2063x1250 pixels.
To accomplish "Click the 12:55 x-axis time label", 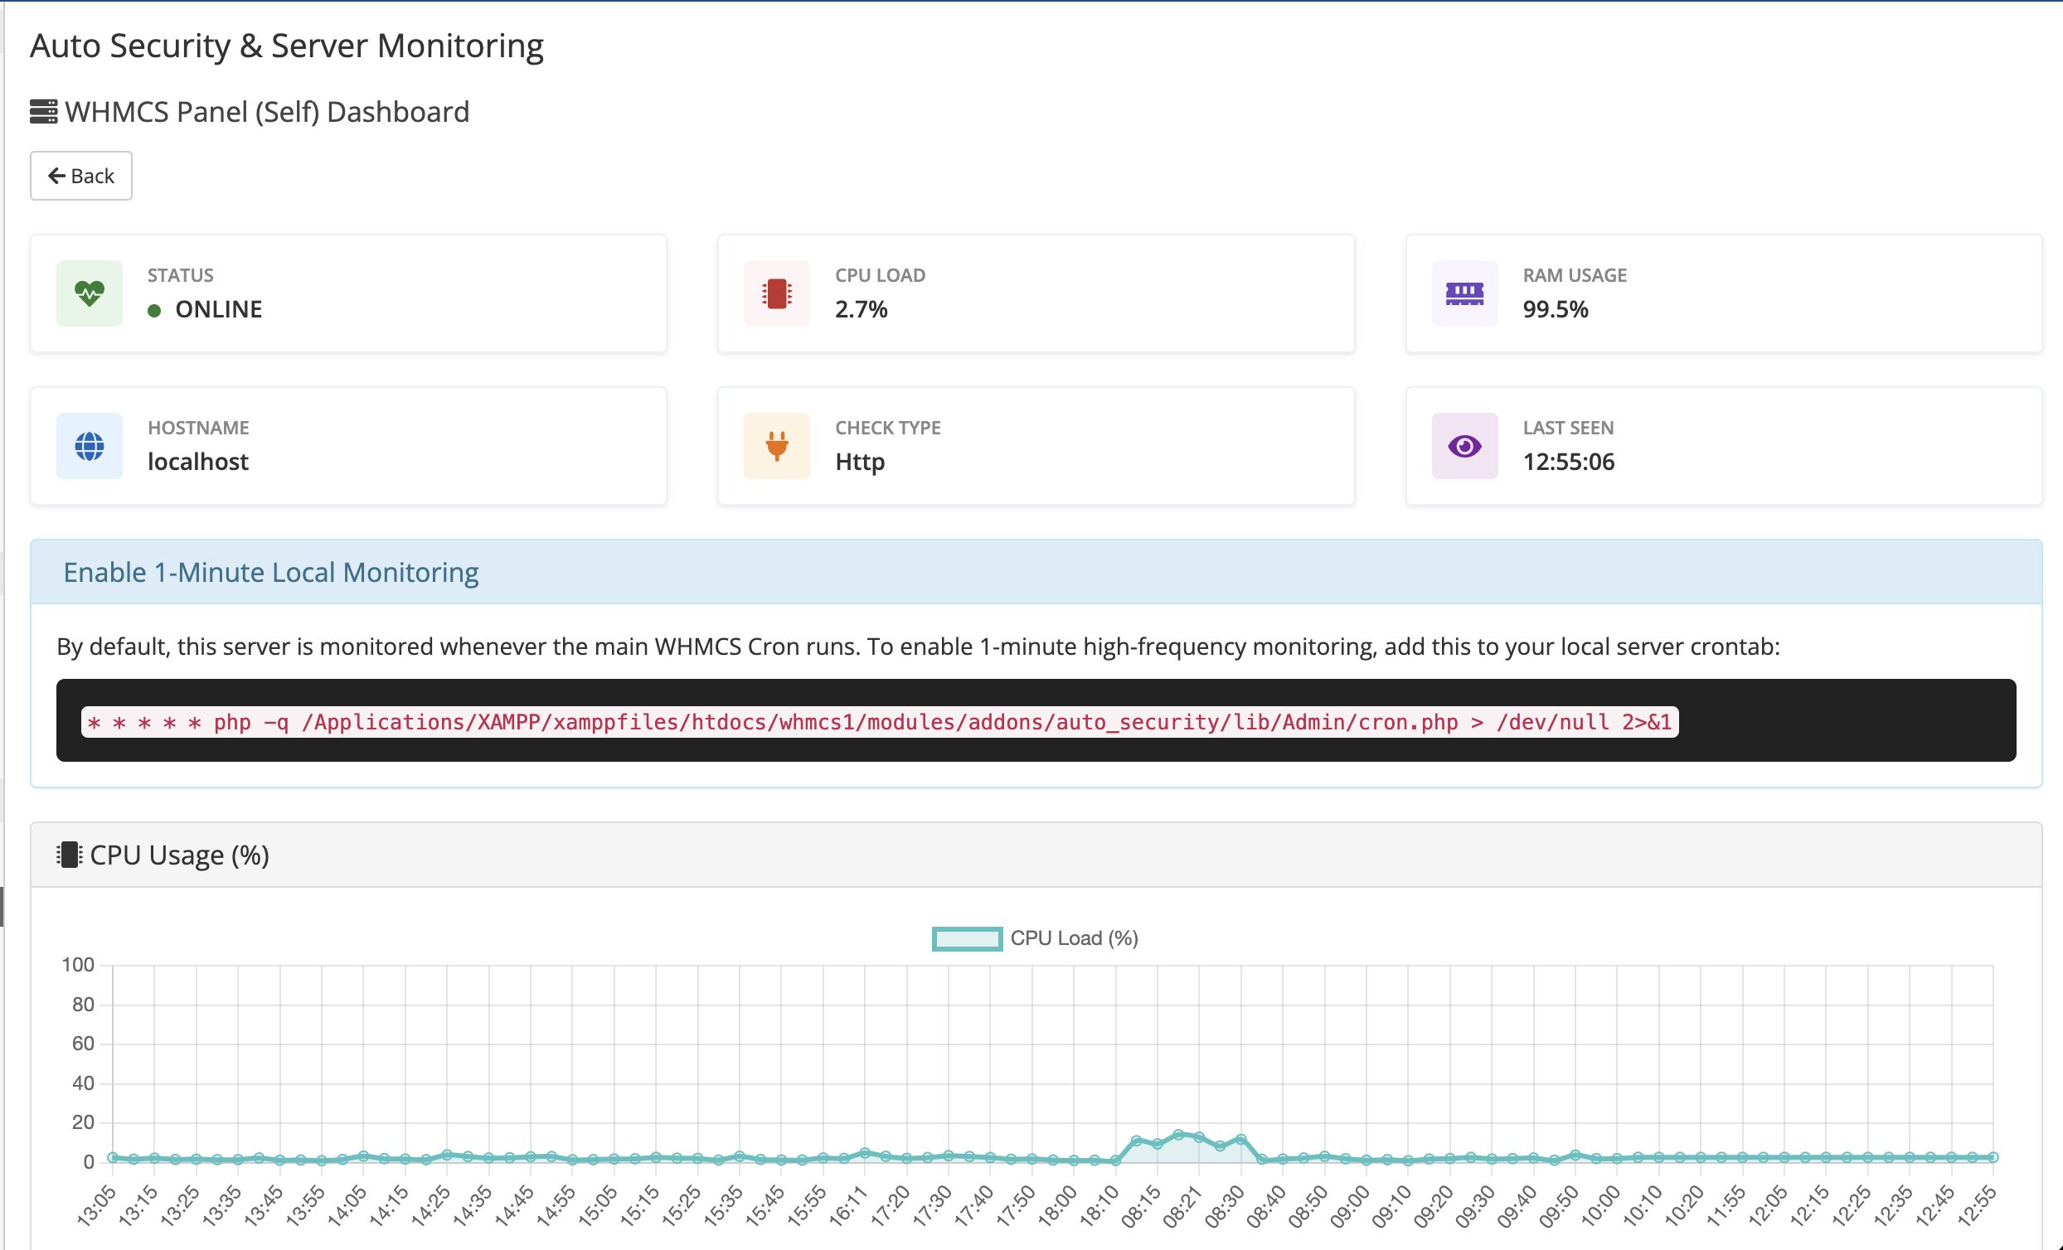I will pyautogui.click(x=1978, y=1205).
